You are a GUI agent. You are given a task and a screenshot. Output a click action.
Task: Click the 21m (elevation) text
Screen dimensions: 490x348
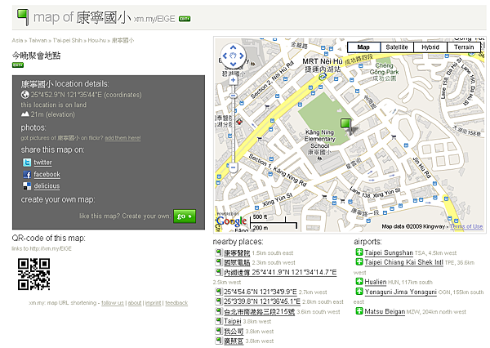[x=53, y=114]
